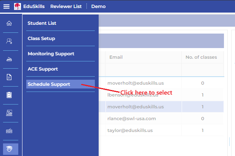The image size is (235, 156).
Task: Sort by No. of classes column header
Action: point(202,57)
